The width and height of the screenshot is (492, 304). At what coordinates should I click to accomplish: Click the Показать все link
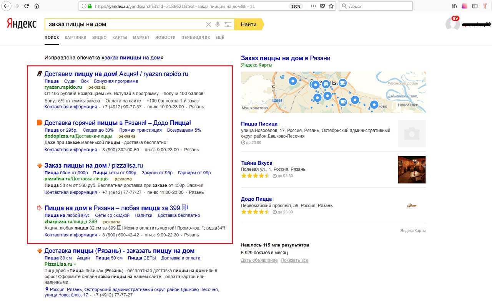tap(294, 260)
